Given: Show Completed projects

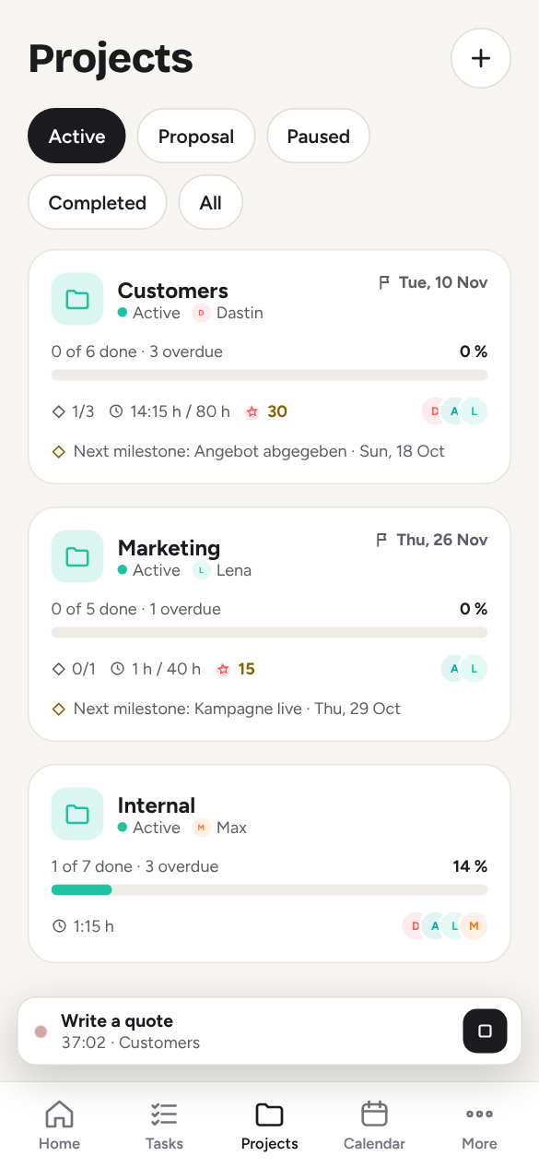Looking at the screenshot, I should tap(98, 203).
